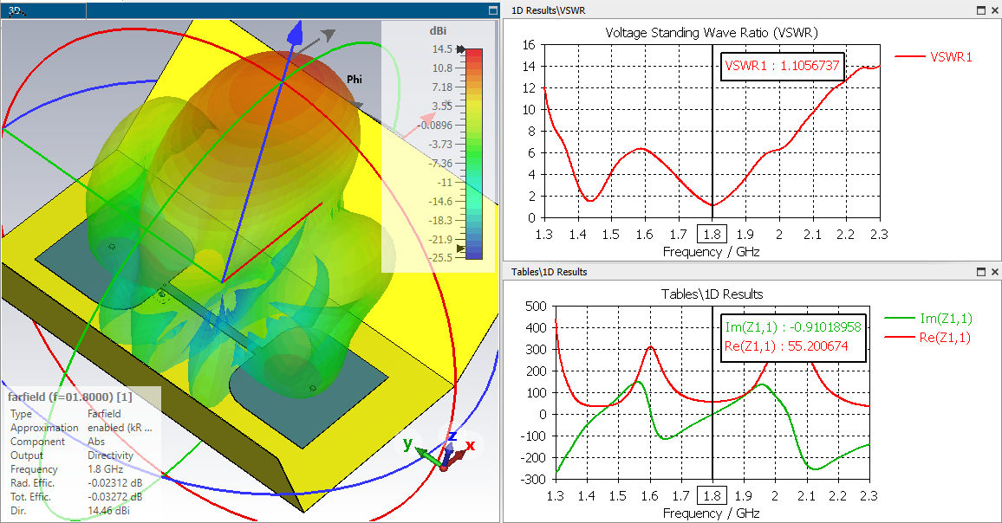Select the 1D Results\VSWR window title
This screenshot has width=1002, height=523.
pyautogui.click(x=549, y=10)
